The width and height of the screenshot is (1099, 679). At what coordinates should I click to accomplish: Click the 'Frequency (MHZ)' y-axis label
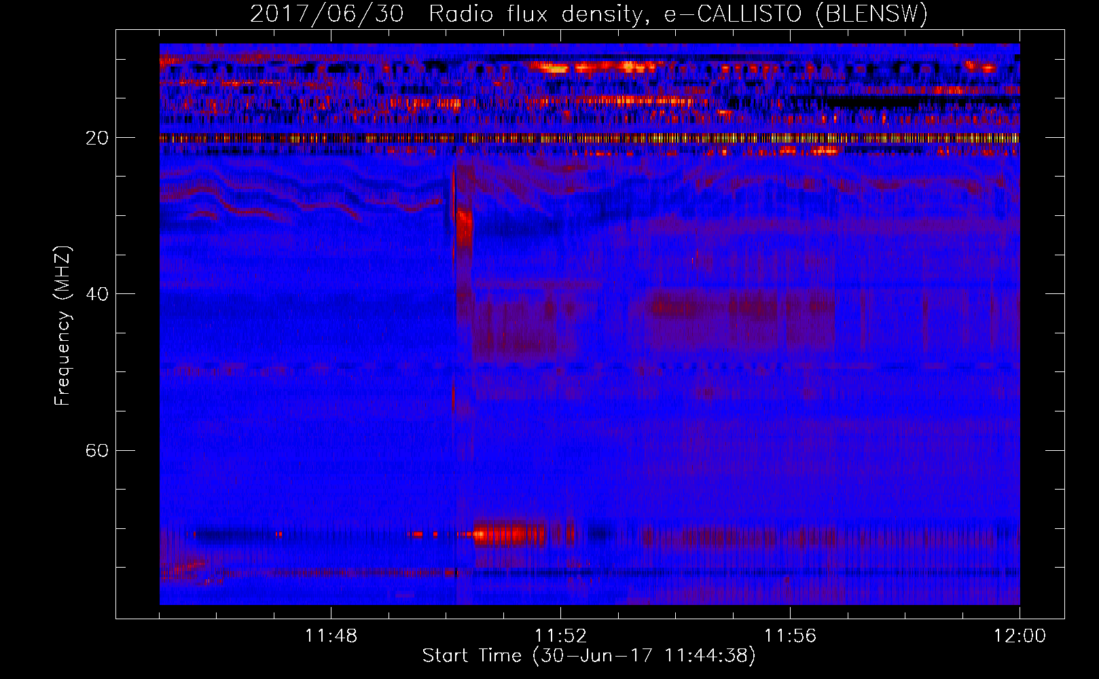click(x=62, y=326)
